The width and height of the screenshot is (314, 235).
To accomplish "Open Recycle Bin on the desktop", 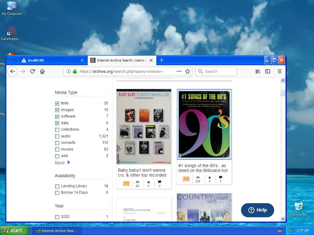I will (299, 209).
